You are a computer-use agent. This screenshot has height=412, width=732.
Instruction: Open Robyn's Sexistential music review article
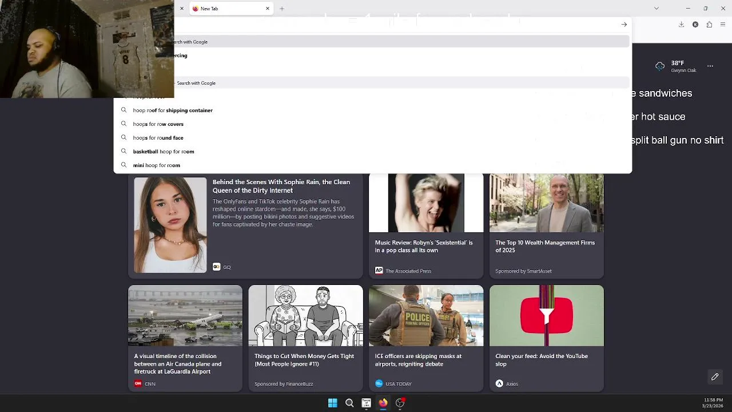[x=424, y=246]
